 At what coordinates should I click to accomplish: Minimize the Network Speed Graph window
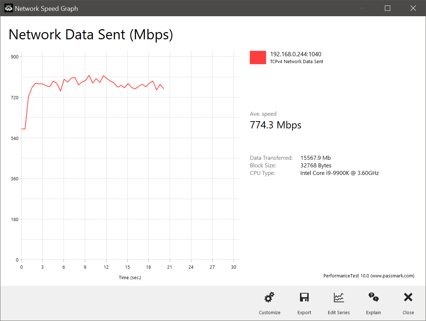(x=362, y=8)
